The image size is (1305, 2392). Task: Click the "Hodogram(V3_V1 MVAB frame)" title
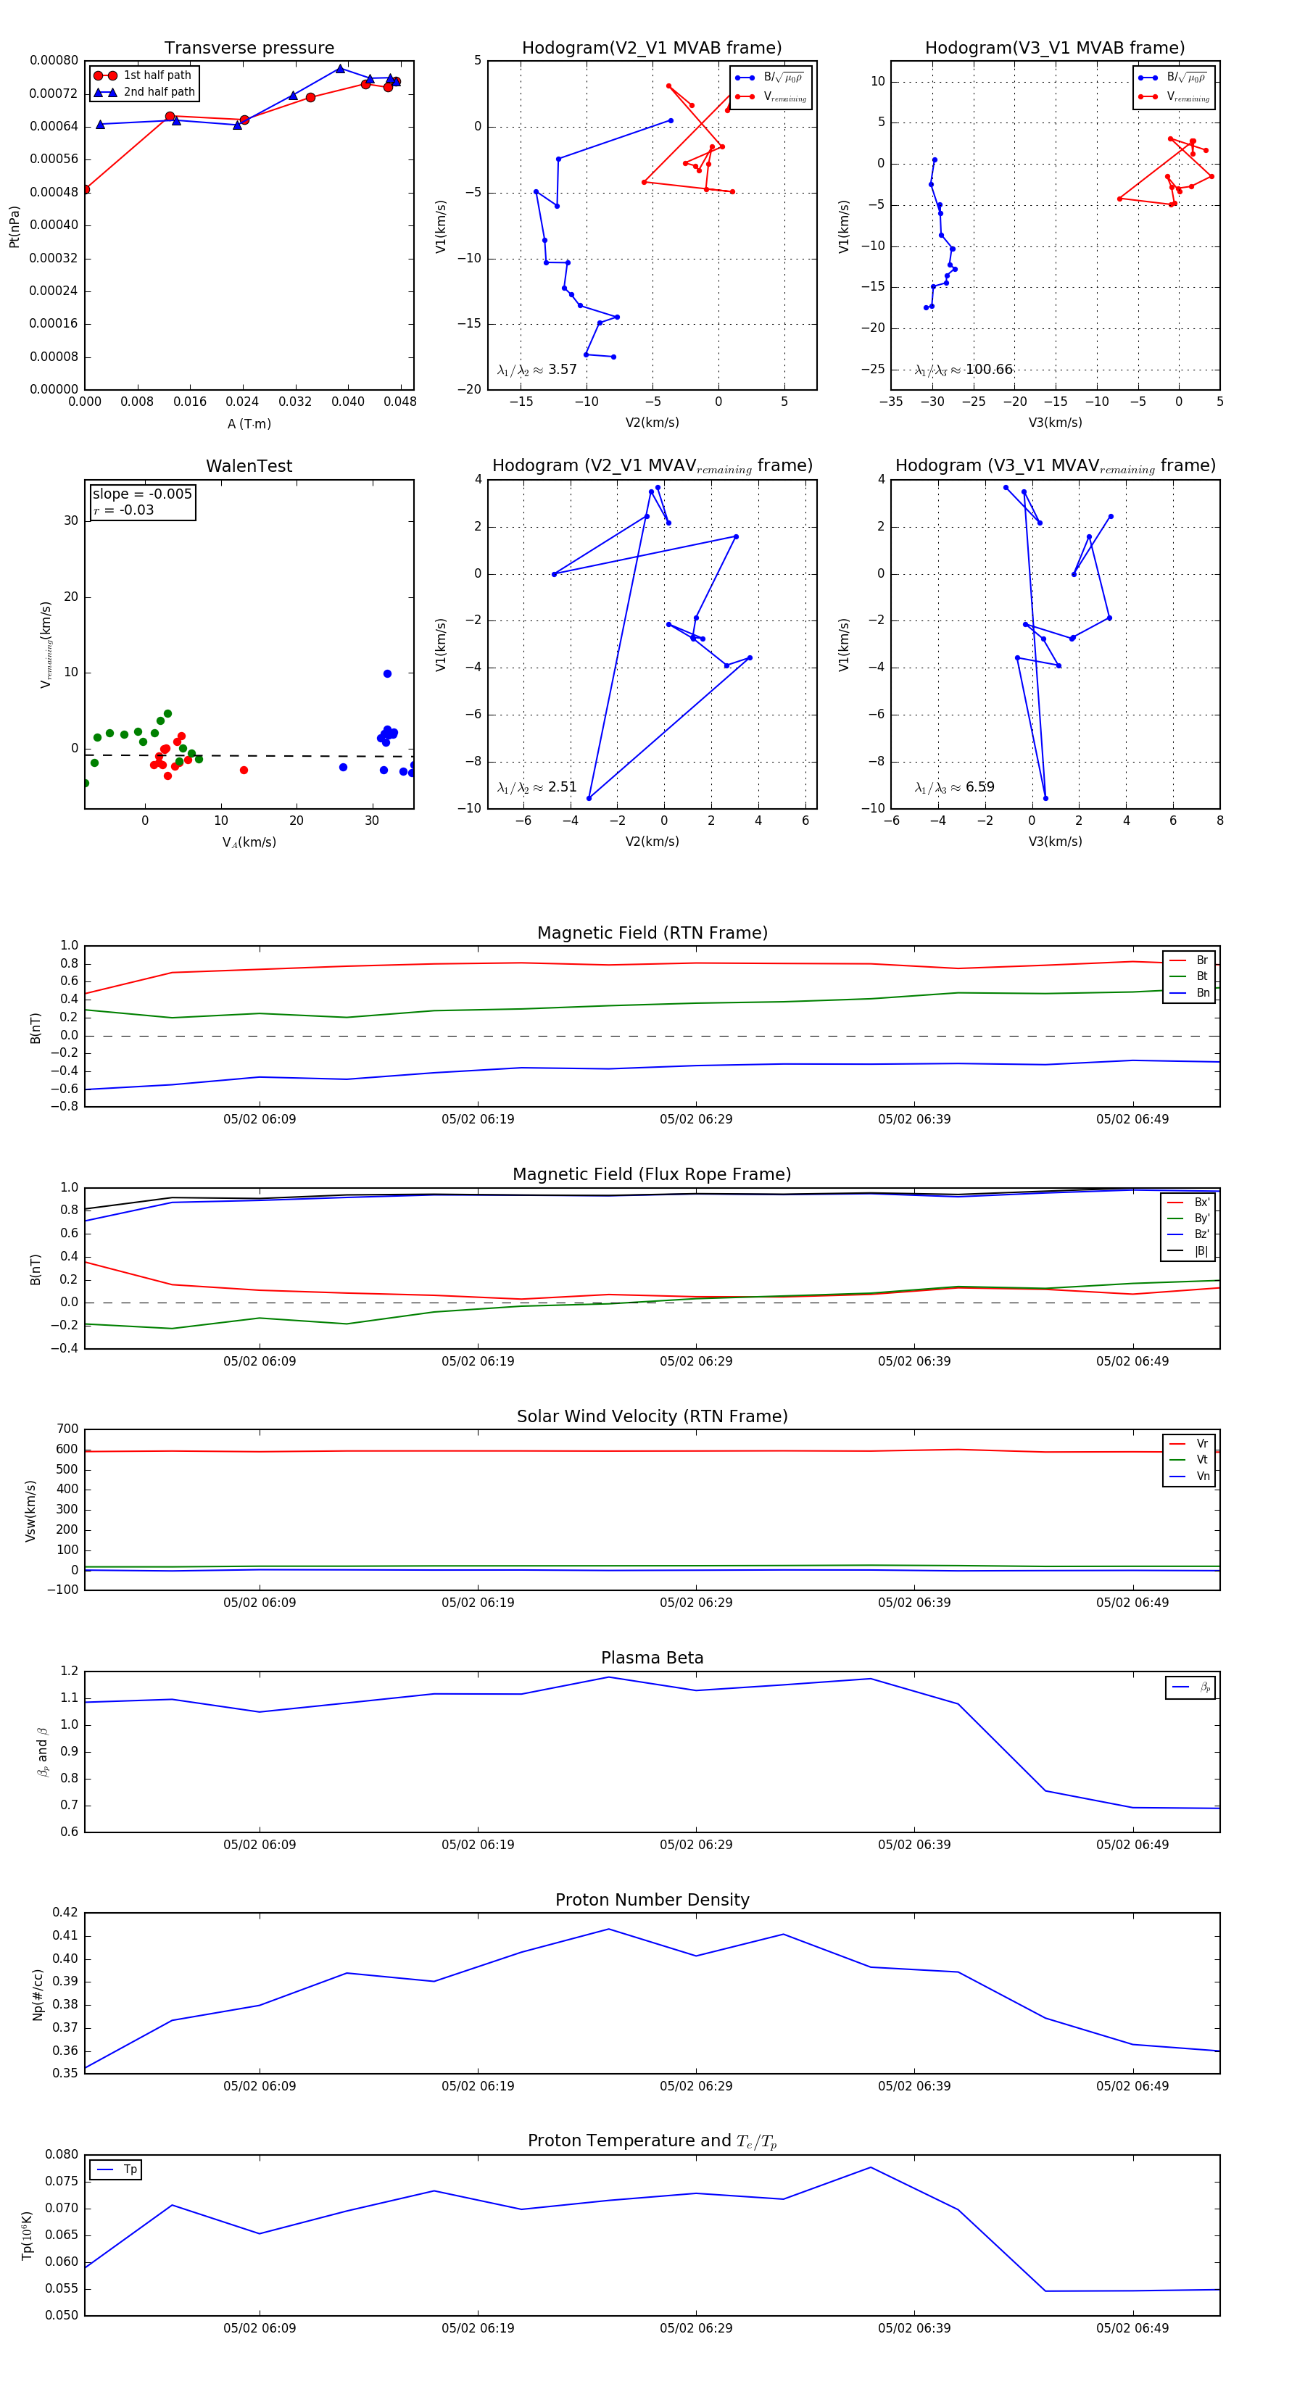click(x=1055, y=49)
